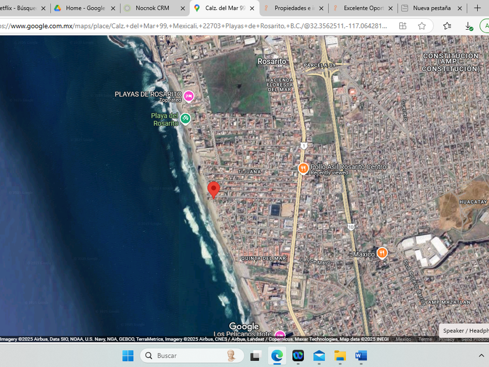Click the Terms link on the map footer
Screen dimensions: 489x367
point(425,339)
